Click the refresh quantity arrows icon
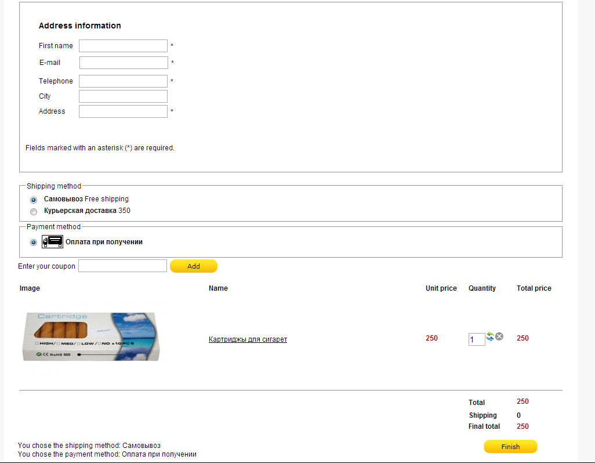This screenshot has height=463, width=595. pyautogui.click(x=490, y=337)
